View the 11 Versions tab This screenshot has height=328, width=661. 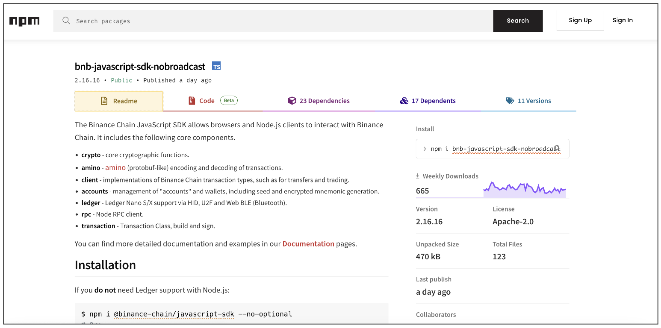coord(534,100)
